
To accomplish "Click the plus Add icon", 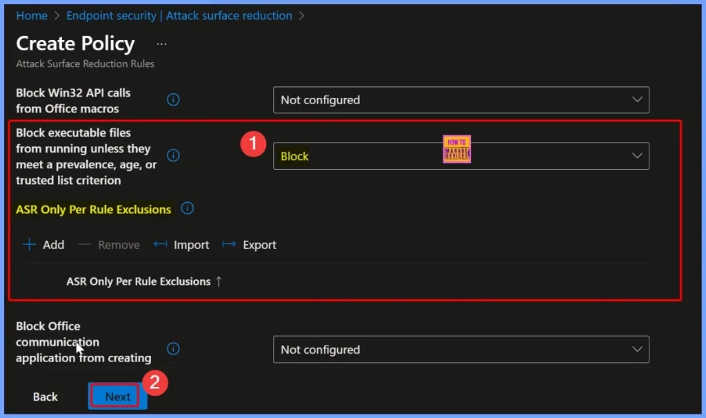I will point(30,245).
